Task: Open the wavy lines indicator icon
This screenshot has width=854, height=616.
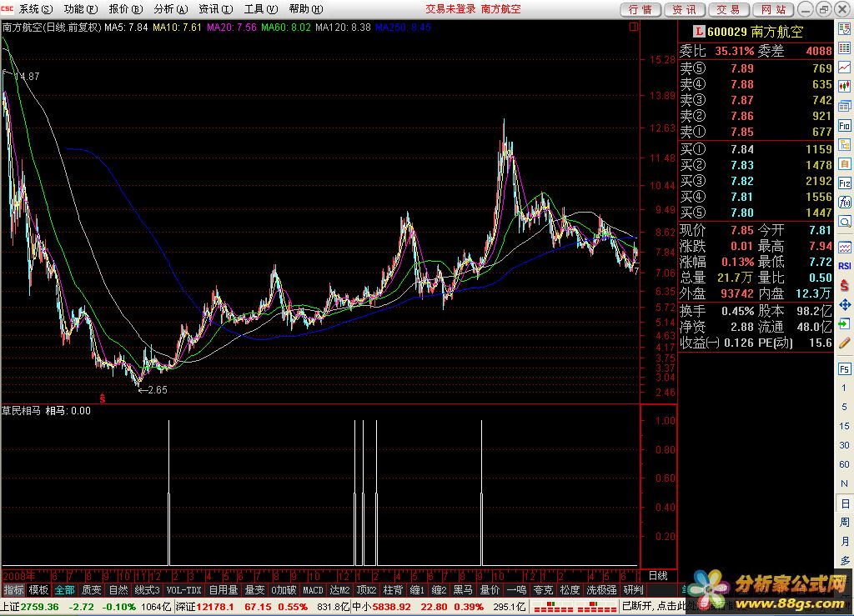Action: pos(844,247)
